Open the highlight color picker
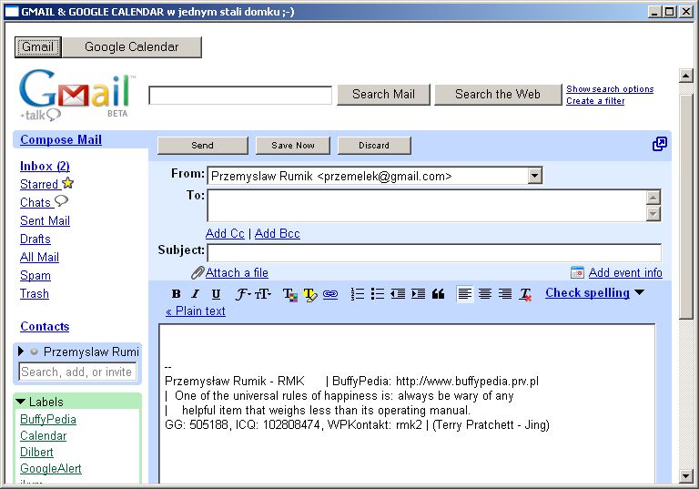Screen dimensions: 699x489 point(309,294)
